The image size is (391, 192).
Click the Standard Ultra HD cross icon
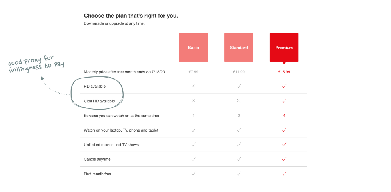[239, 101]
